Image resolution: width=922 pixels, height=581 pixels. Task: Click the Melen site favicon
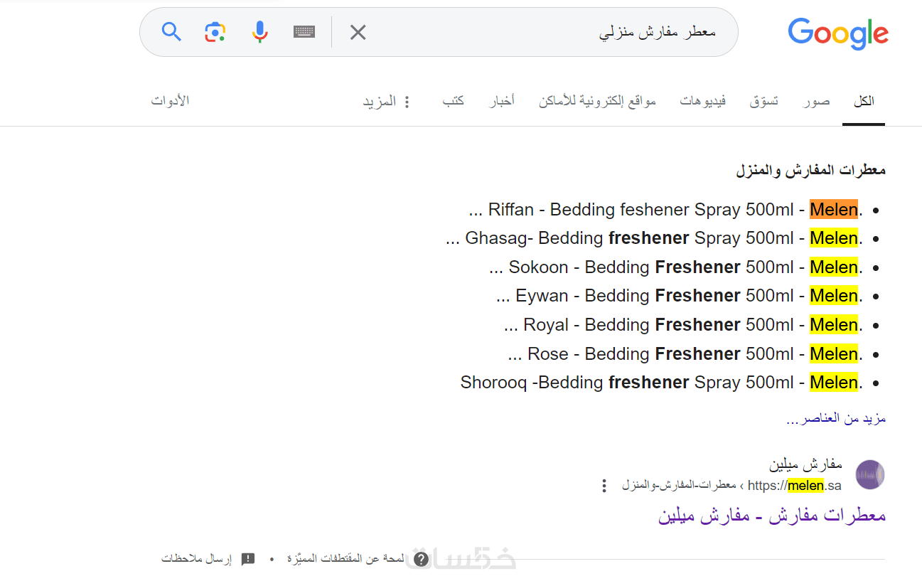pyautogui.click(x=869, y=474)
